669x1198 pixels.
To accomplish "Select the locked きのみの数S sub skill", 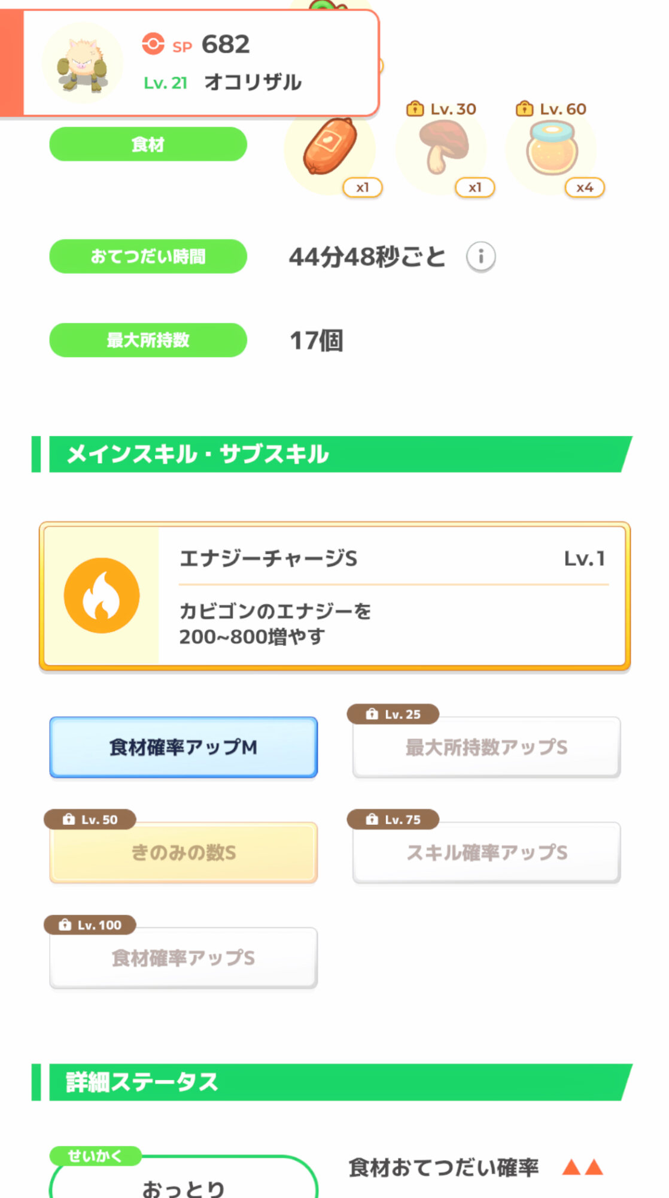I will click(183, 852).
